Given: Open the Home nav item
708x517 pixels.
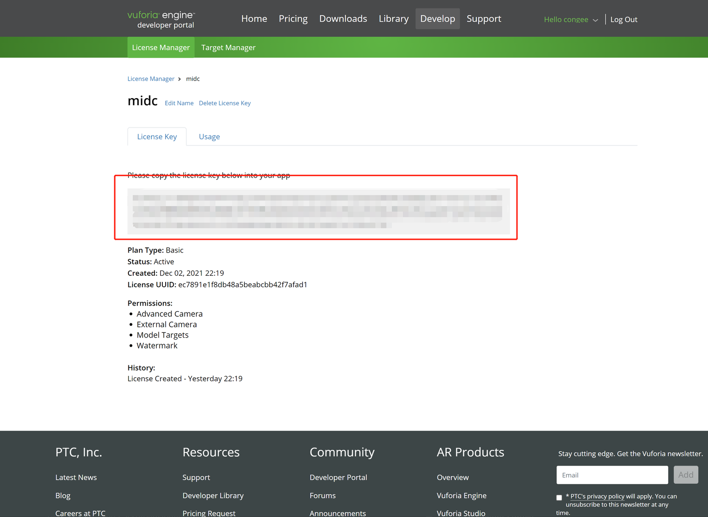Looking at the screenshot, I should coord(254,19).
